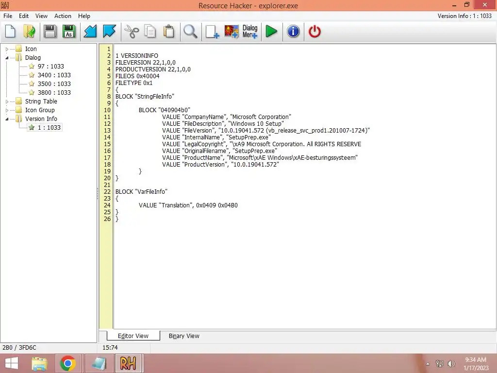Open the File menu
The height and width of the screenshot is (373, 497).
tap(8, 16)
